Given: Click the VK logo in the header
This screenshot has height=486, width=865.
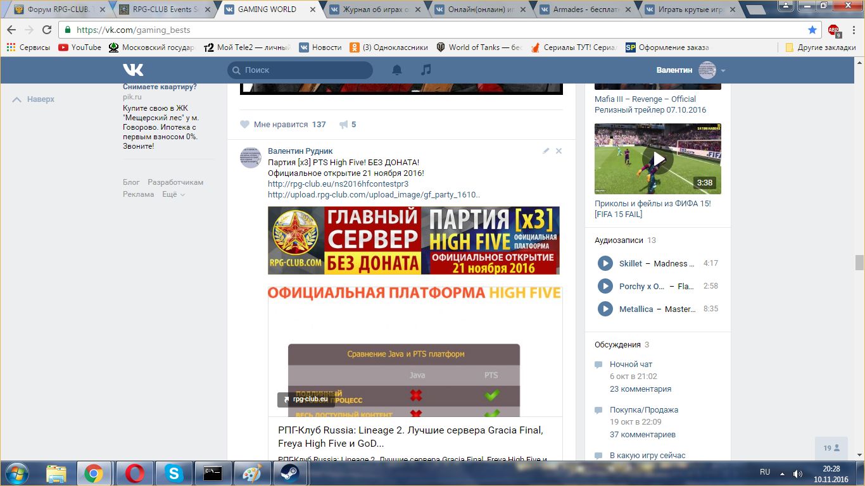Looking at the screenshot, I should [133, 70].
